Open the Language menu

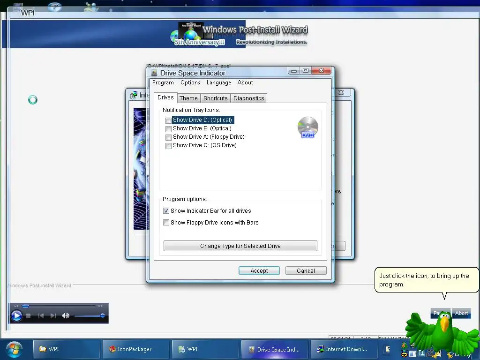tap(218, 82)
